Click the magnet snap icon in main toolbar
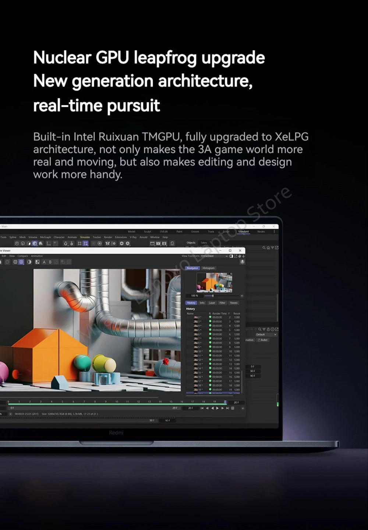This screenshot has height=530, width=368. click(x=66, y=243)
